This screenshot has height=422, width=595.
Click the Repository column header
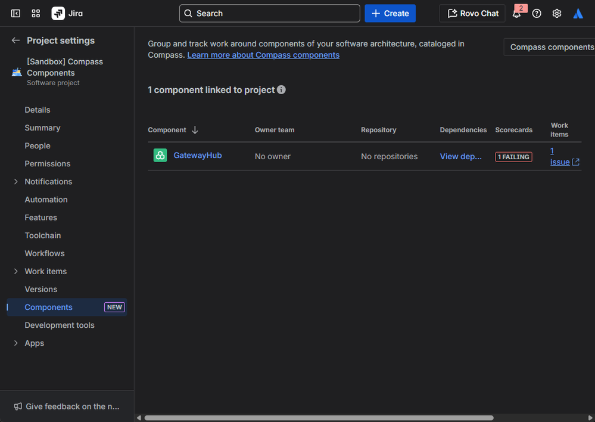coord(378,130)
